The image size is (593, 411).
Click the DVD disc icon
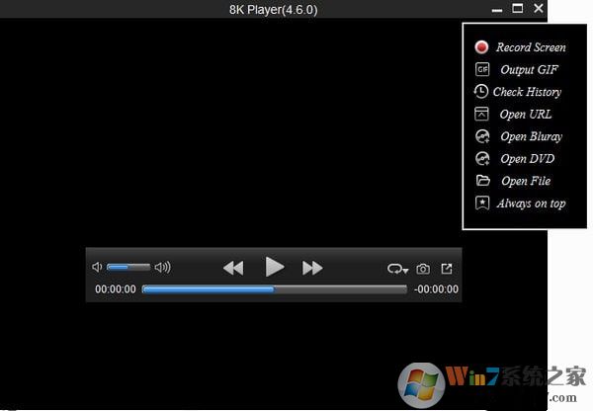pos(482,158)
